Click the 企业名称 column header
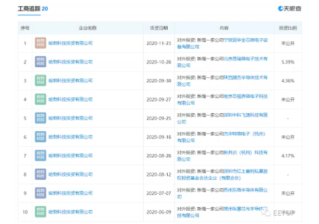The width and height of the screenshot is (319, 224). coord(88,28)
